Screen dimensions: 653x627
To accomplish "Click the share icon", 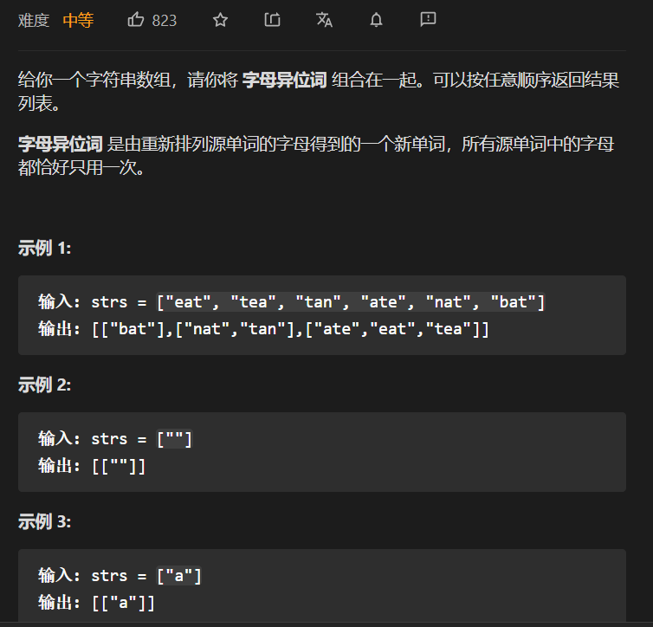I will (x=272, y=20).
